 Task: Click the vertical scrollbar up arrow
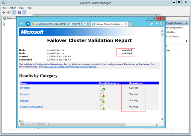[x=162, y=31]
